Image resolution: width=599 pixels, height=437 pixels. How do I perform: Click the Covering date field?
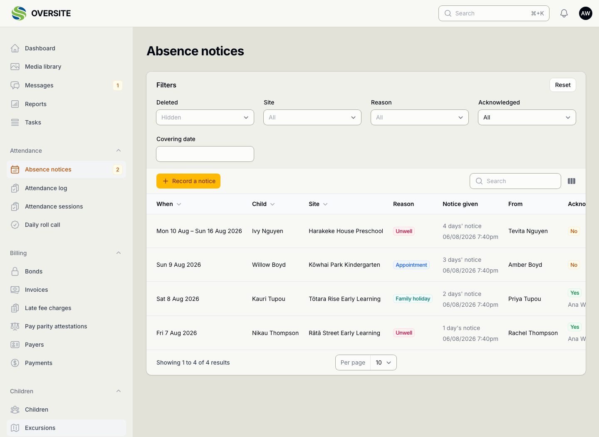205,154
